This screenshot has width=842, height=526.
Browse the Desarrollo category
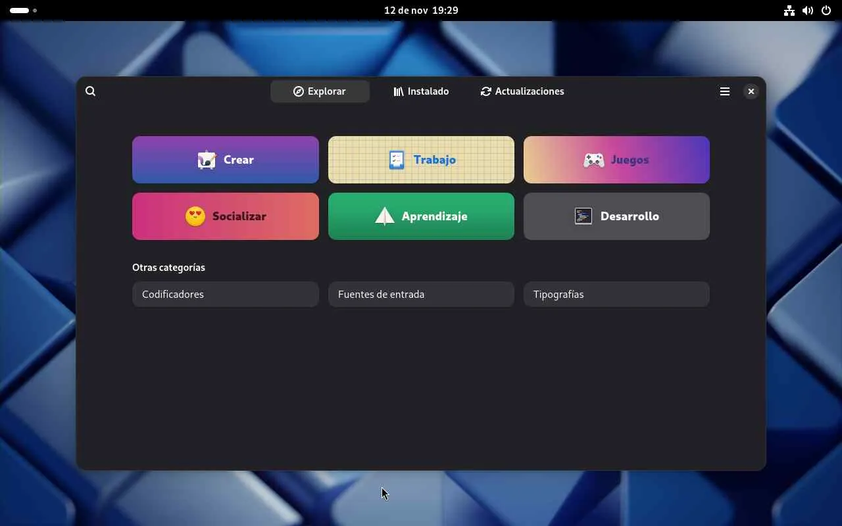(x=616, y=216)
